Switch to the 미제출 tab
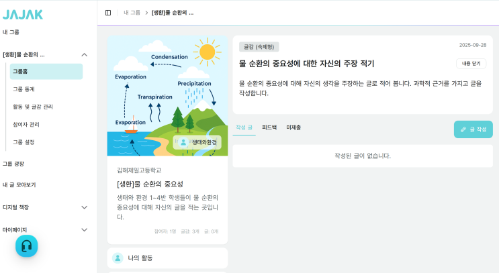The image size is (499, 273). 293,127
